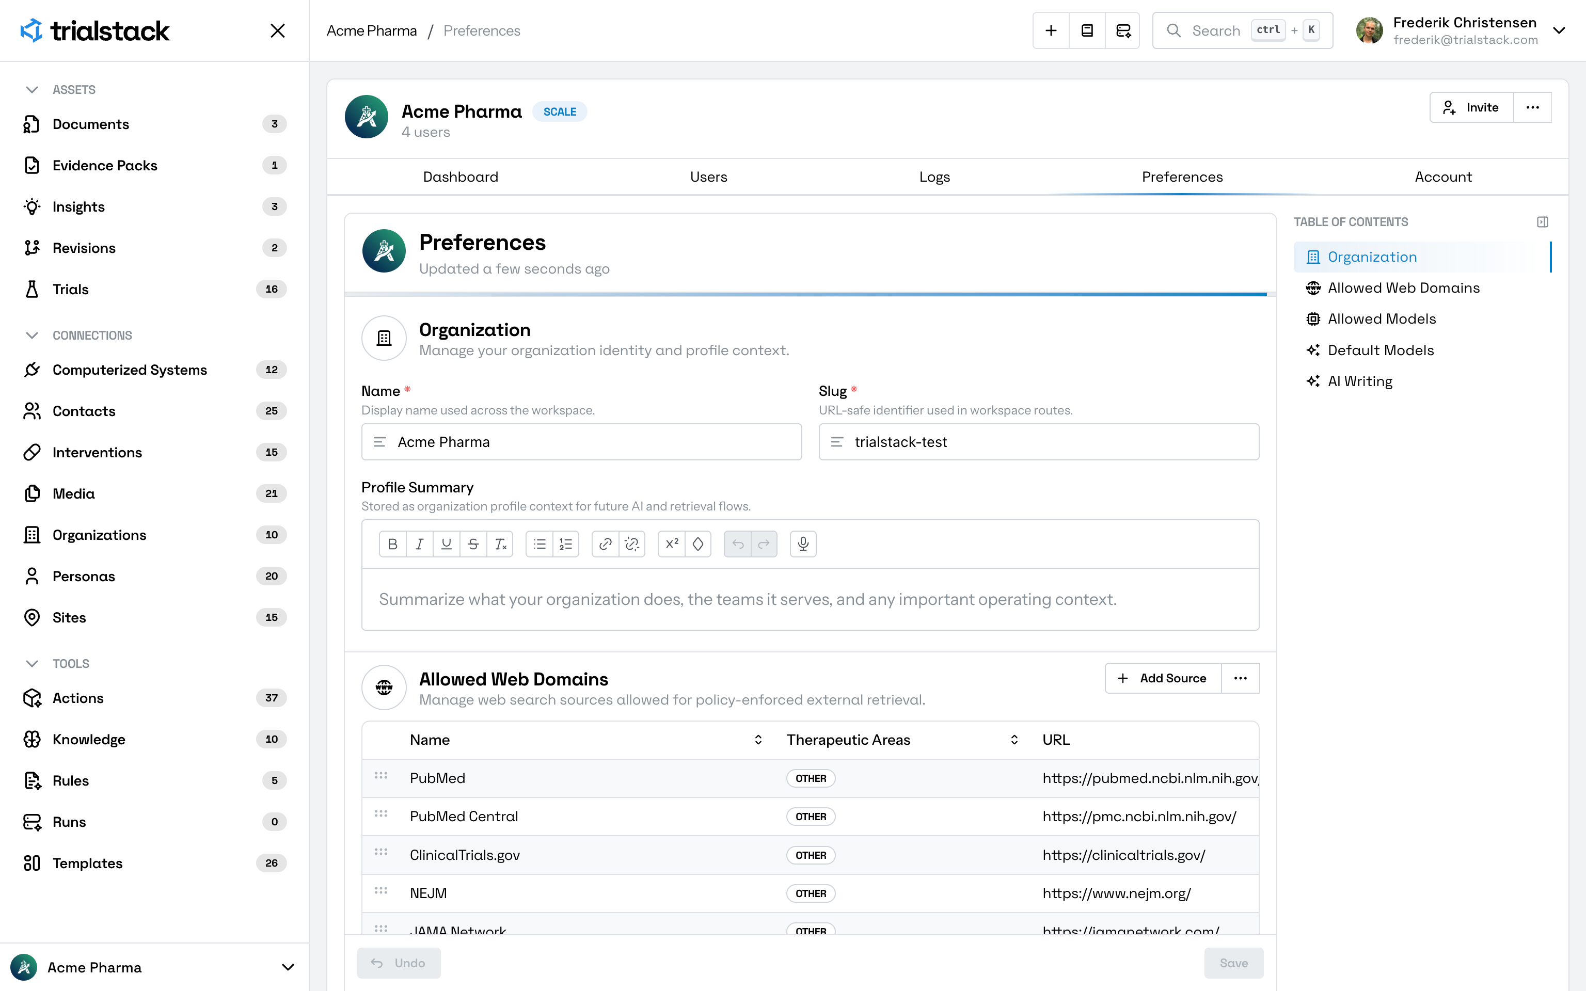Click Acme Pharma breadcrumb link
Viewport: 1586px width, 991px height.
(372, 31)
